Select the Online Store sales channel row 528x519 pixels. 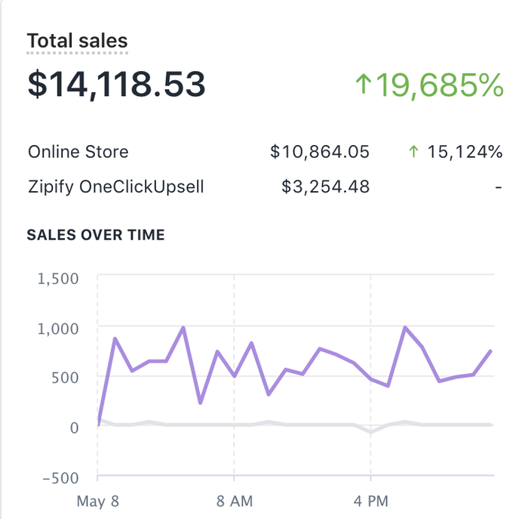[x=78, y=152]
